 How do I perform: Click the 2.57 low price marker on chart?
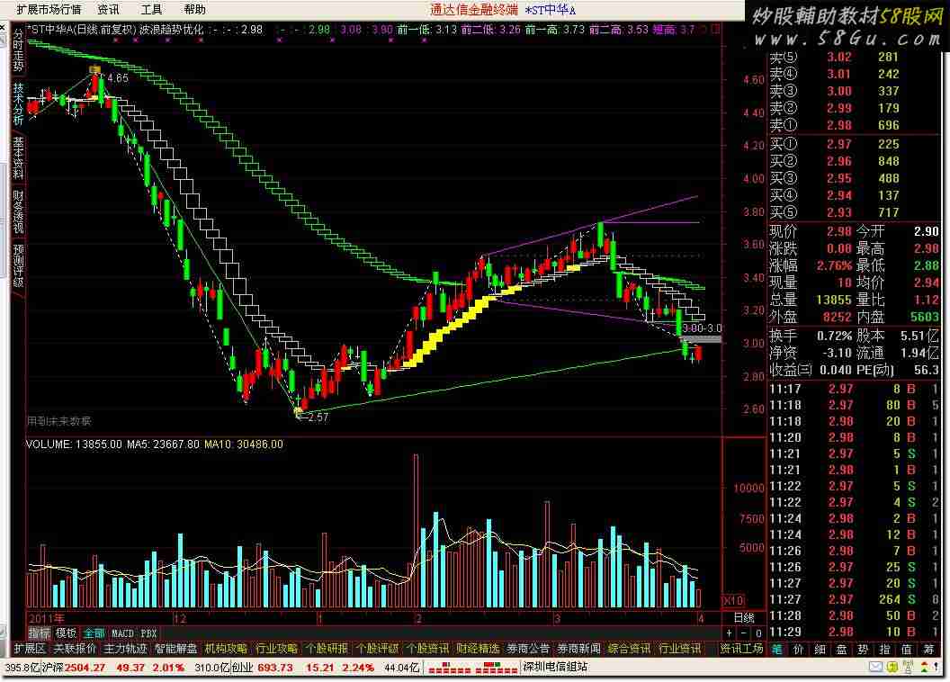[x=318, y=417]
